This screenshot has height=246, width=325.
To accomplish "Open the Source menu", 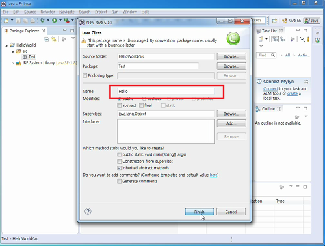I will point(30,12).
